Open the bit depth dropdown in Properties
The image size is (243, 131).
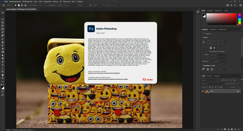(x=218, y=58)
